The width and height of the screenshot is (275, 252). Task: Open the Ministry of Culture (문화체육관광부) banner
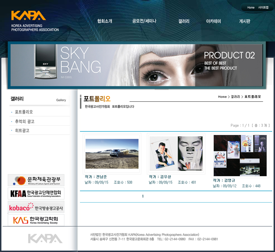pyautogui.click(x=36, y=180)
